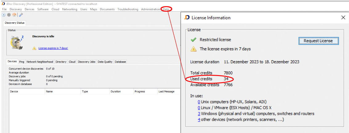Click the green checkmark next to Restricted license

pyautogui.click(x=193, y=40)
